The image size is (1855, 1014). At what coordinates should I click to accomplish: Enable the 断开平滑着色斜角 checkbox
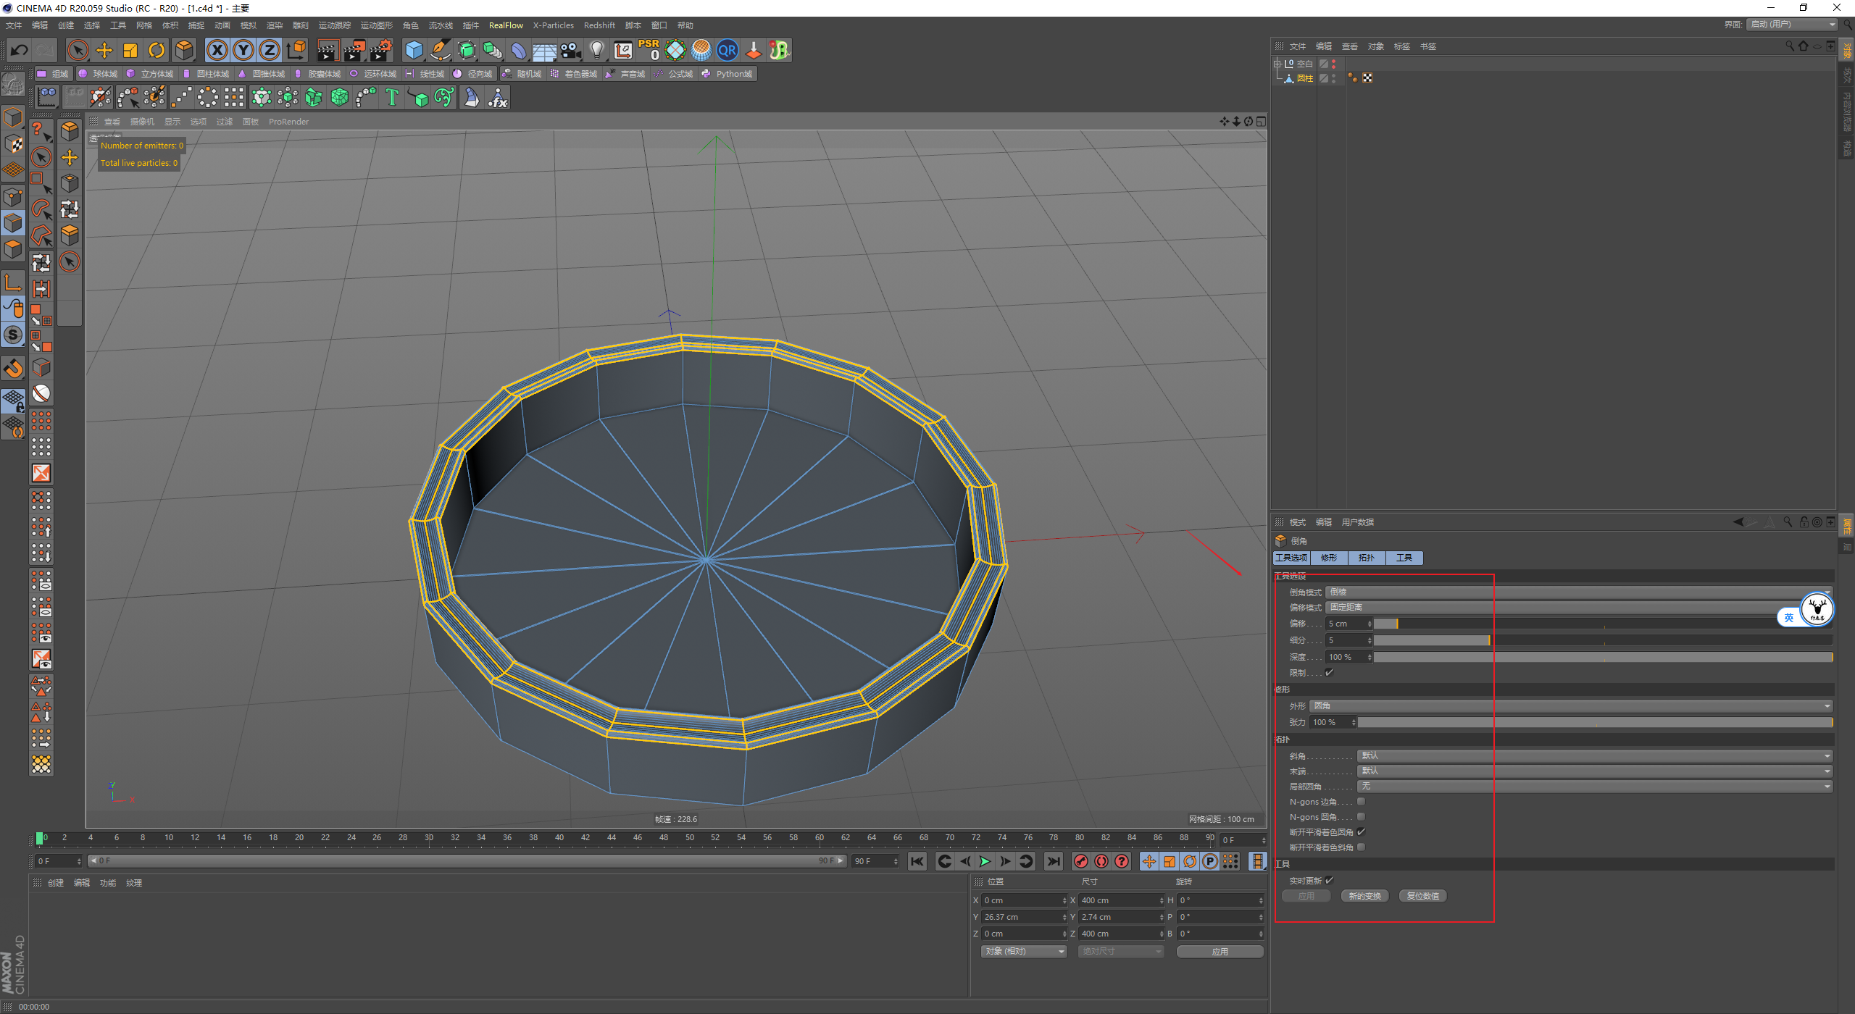tap(1361, 847)
